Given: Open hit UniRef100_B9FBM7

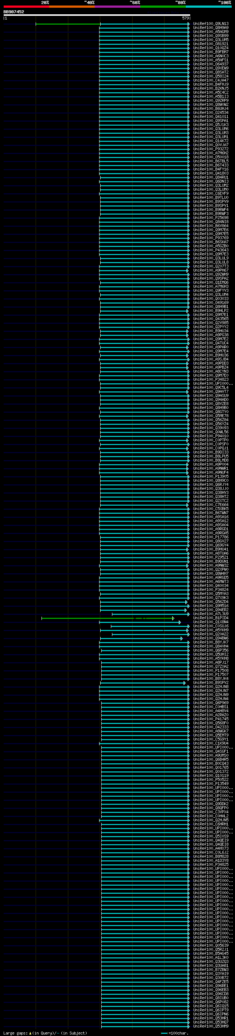Looking at the screenshot, I should coord(211,52).
